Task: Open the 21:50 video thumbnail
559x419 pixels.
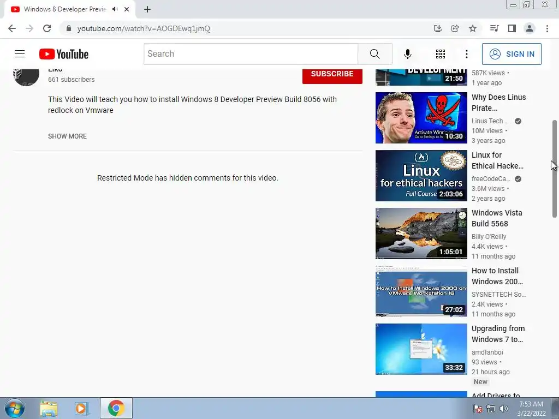Action: tap(421, 77)
